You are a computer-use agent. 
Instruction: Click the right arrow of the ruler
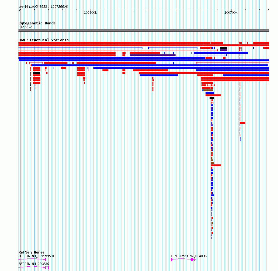[x=268, y=10]
